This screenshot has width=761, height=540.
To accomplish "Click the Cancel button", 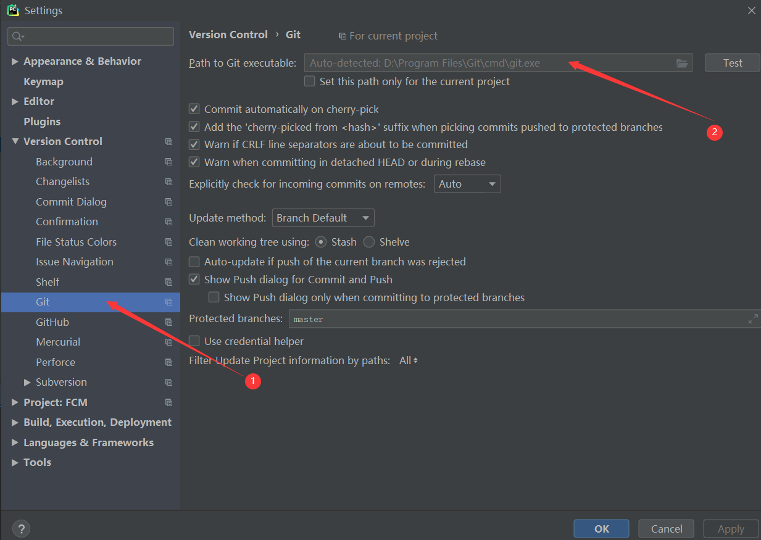I will coord(667,529).
